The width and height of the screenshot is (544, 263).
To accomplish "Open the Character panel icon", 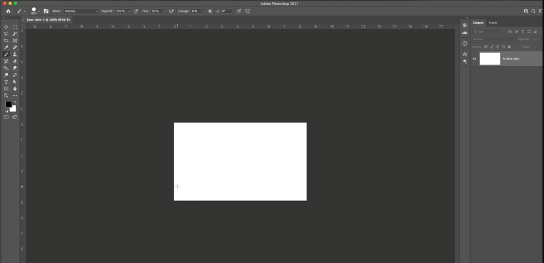I will click(x=465, y=54).
